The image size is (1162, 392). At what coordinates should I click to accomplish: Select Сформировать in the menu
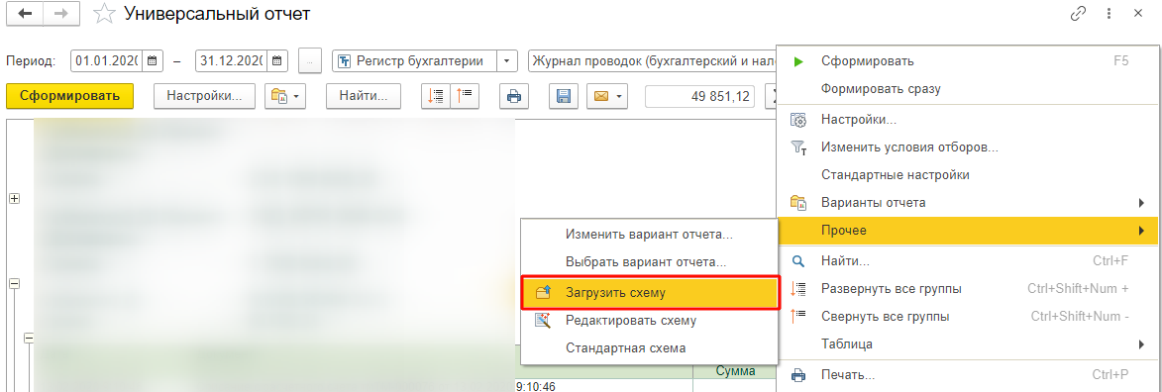tap(967, 60)
